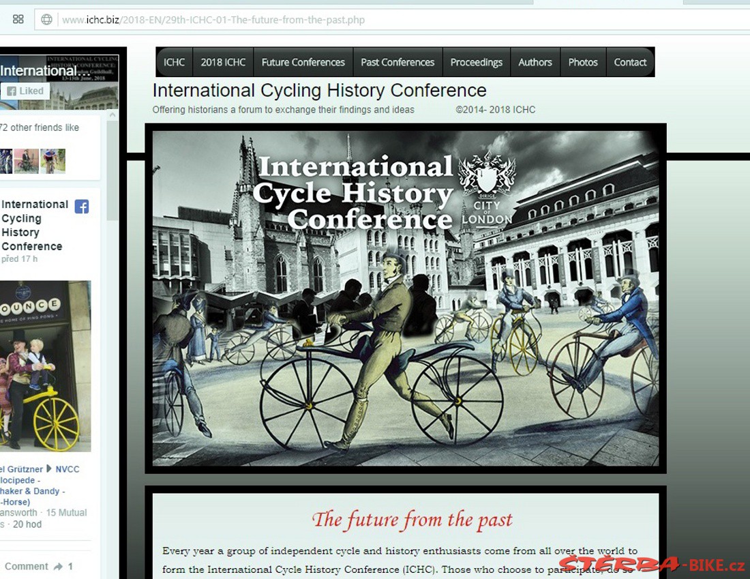Click the International Cycling History Conference page title
750x579 pixels.
click(320, 91)
